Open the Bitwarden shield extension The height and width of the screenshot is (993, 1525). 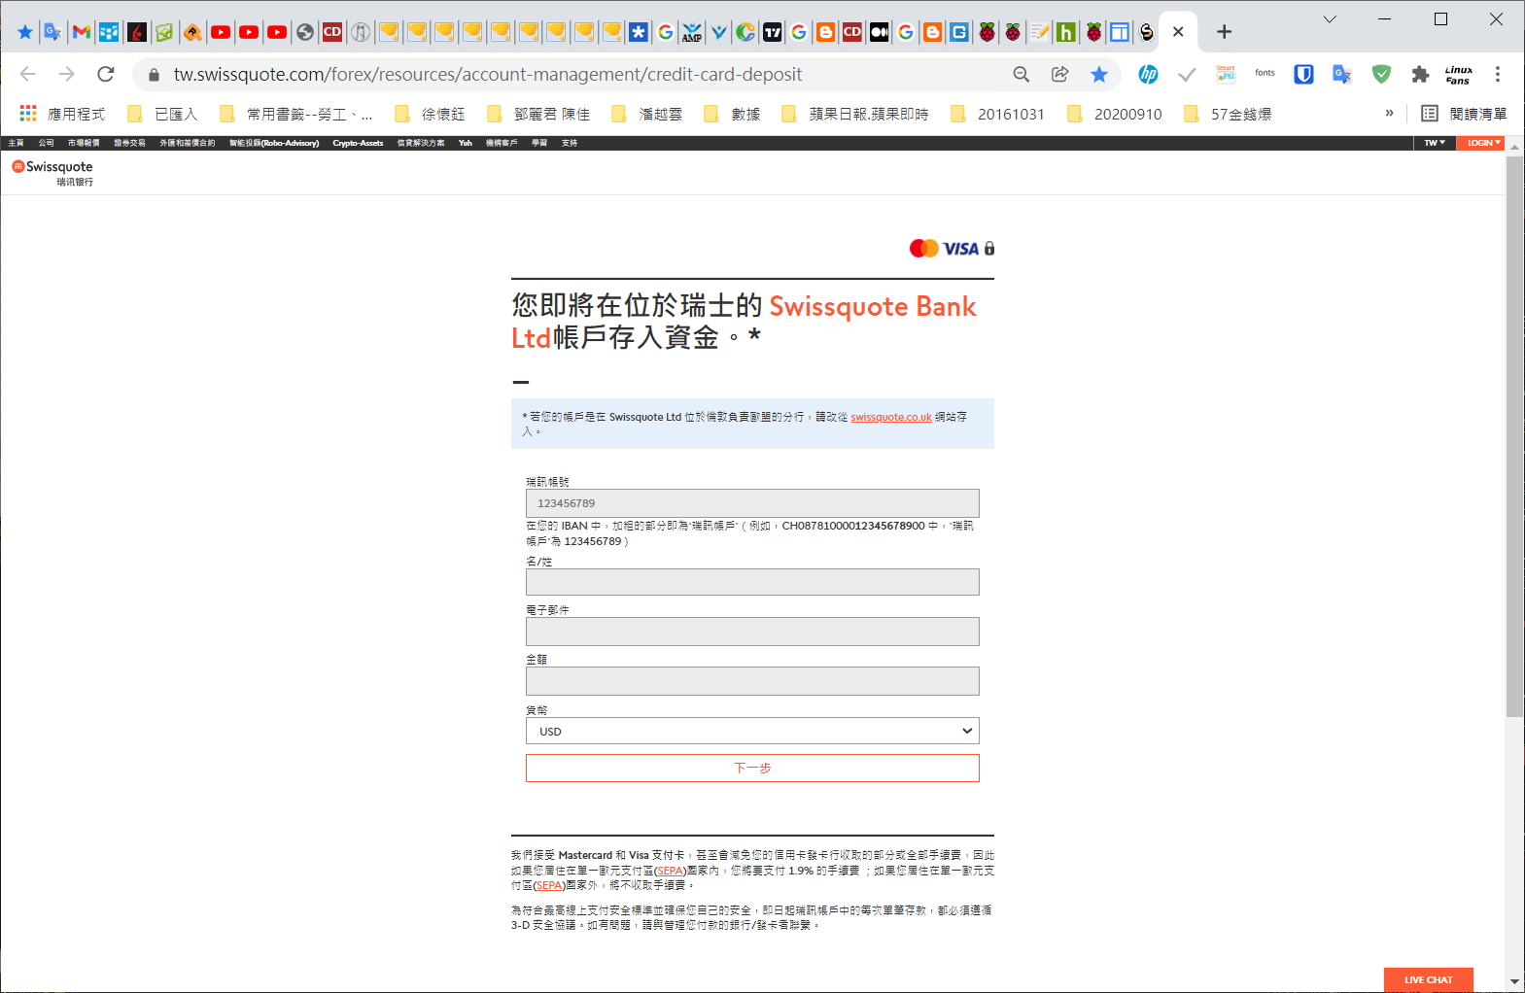pyautogui.click(x=1303, y=74)
